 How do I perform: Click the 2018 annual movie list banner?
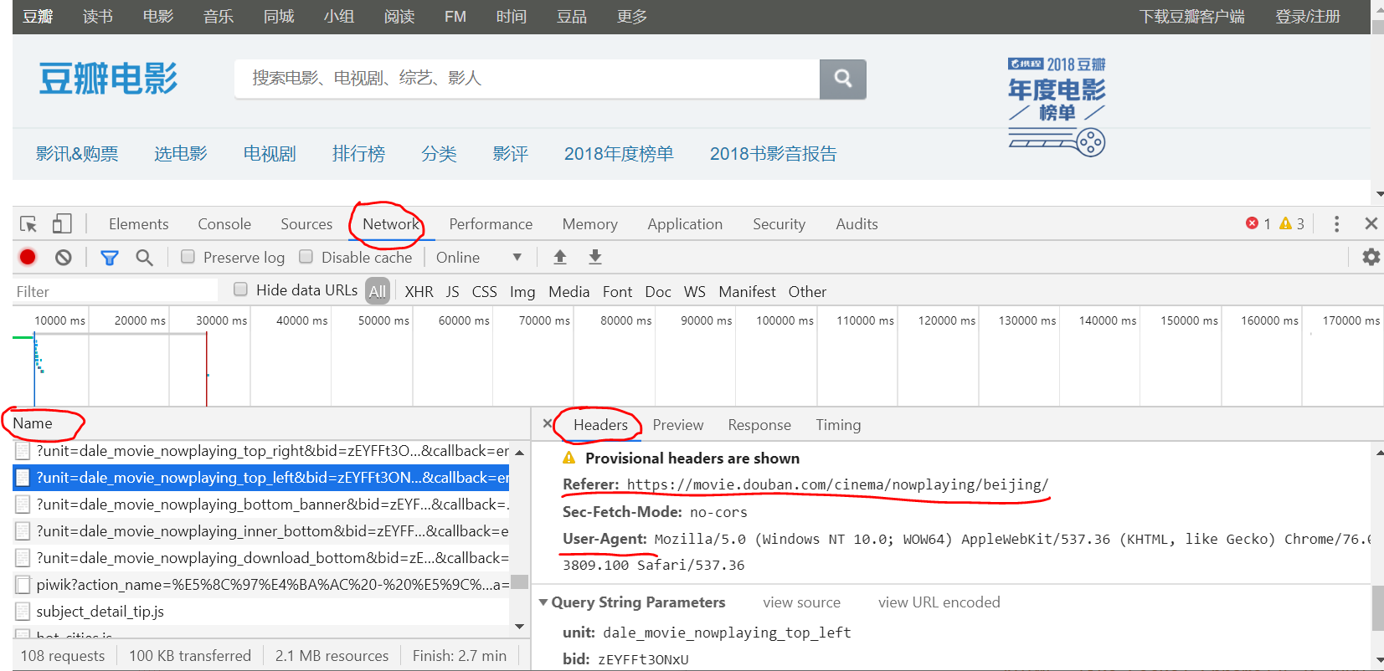tap(1057, 106)
